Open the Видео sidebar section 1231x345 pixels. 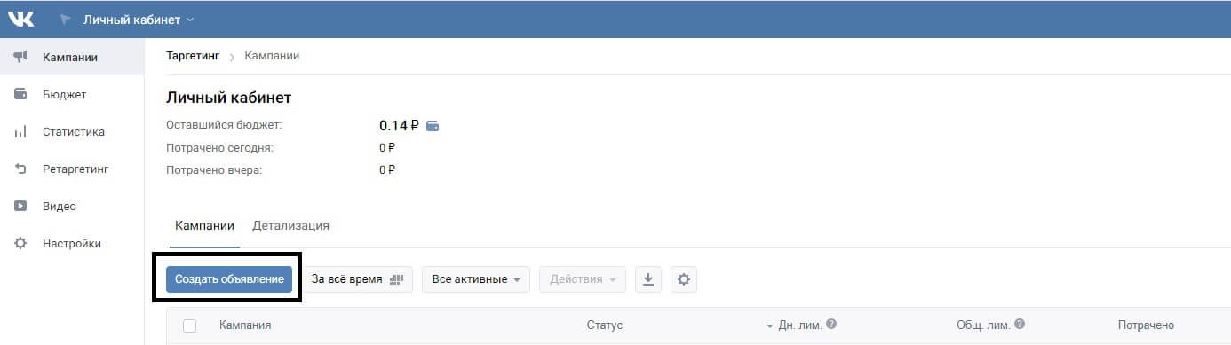(x=60, y=206)
